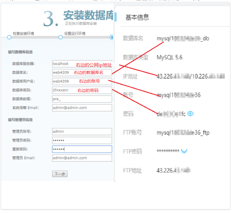The height and width of the screenshot is (213, 232).
Task: Toggle the closed-eye icon beside FTP密码
Action: (184, 151)
